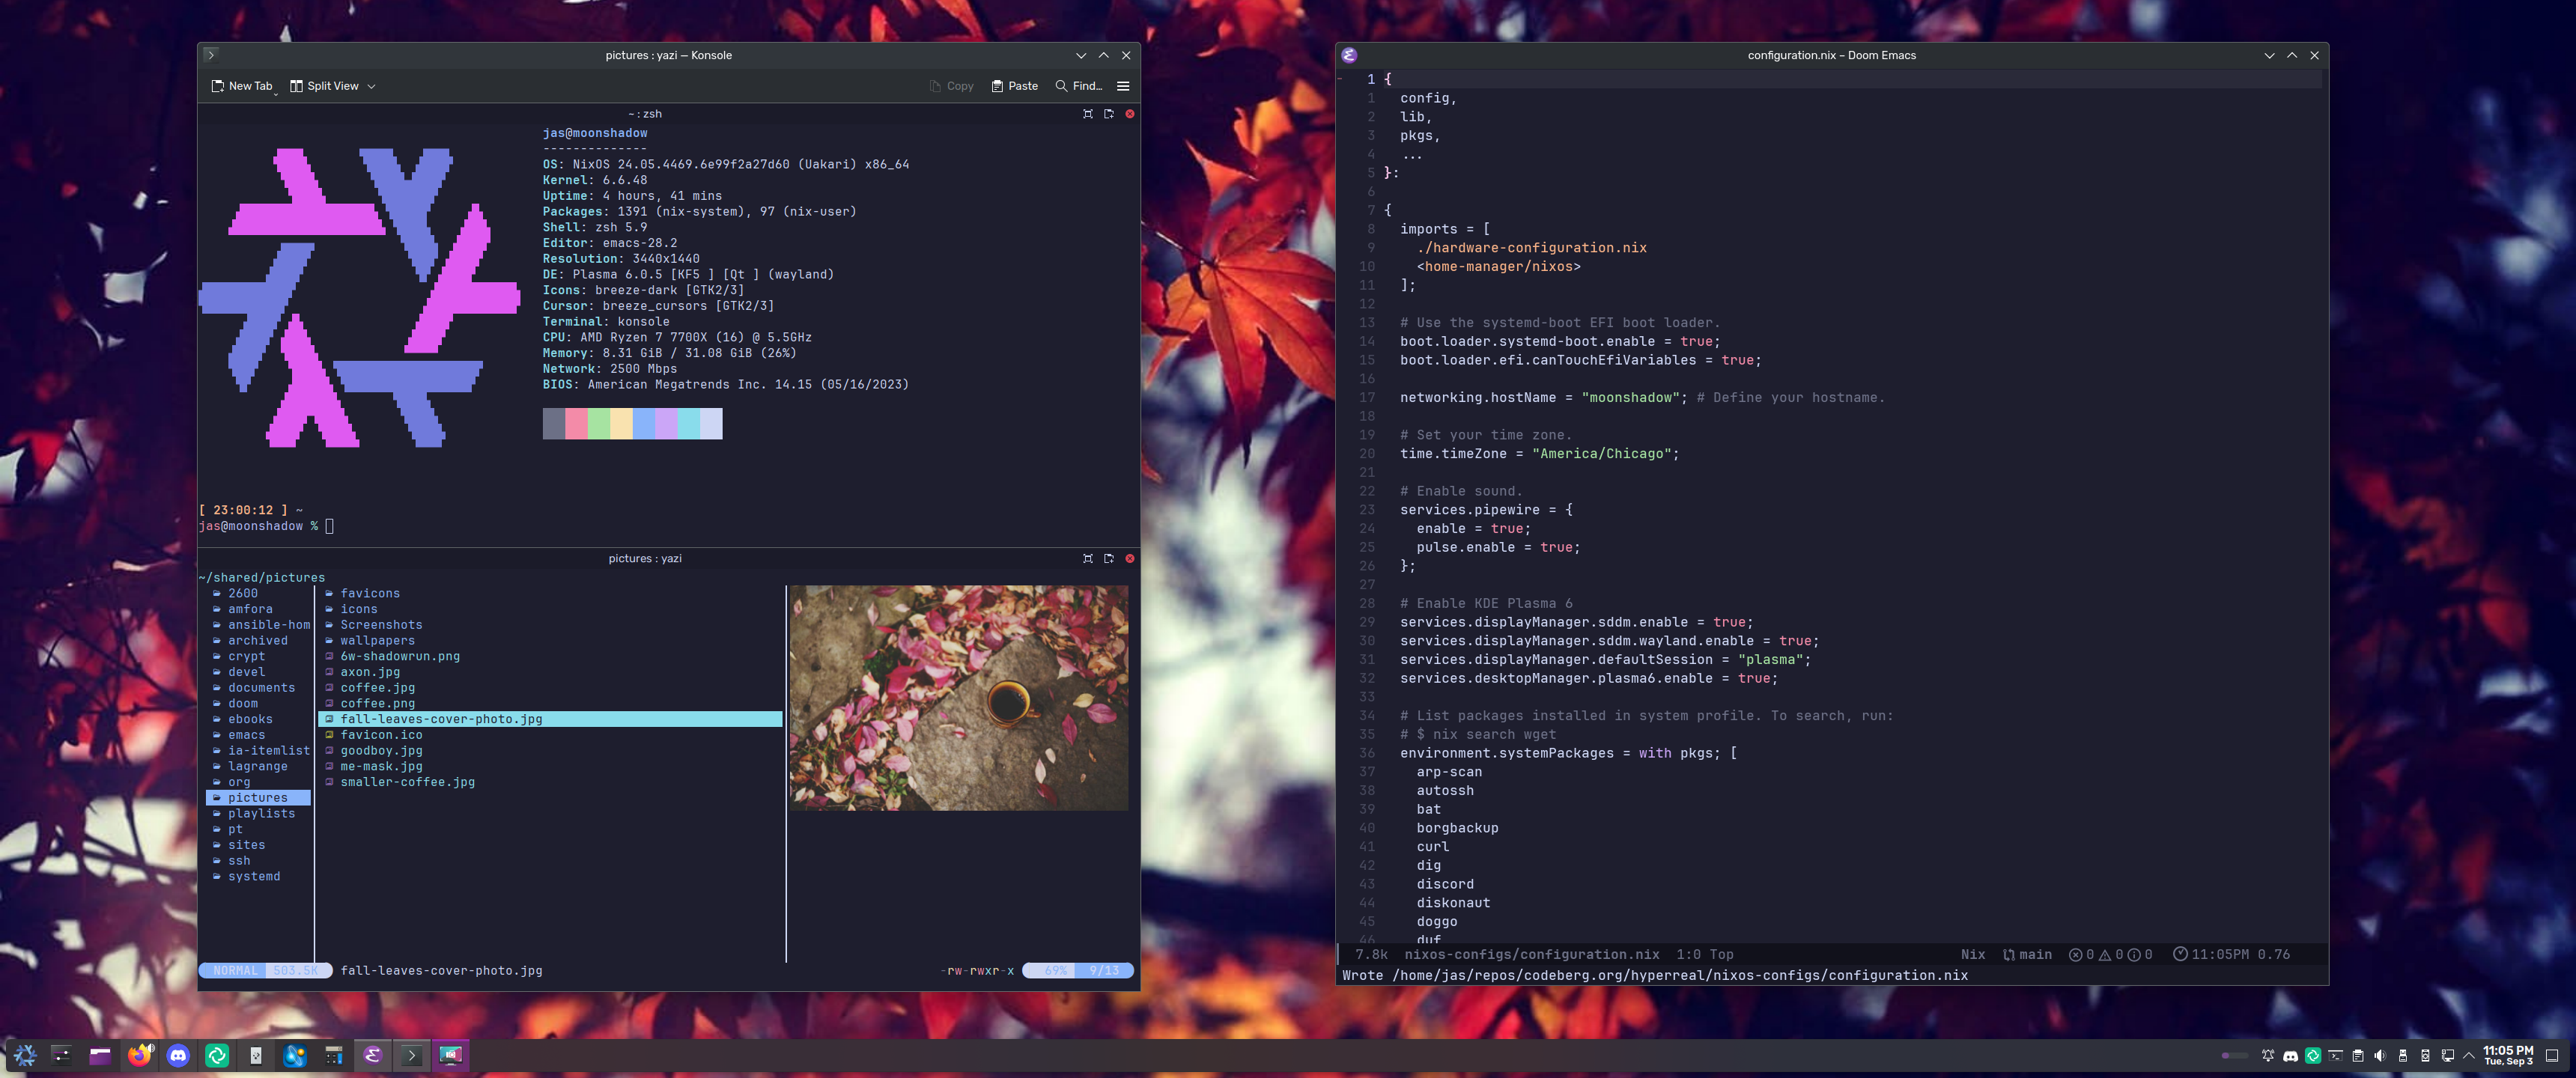Expand the hidden system tray icons arrow

pos(2469,1055)
